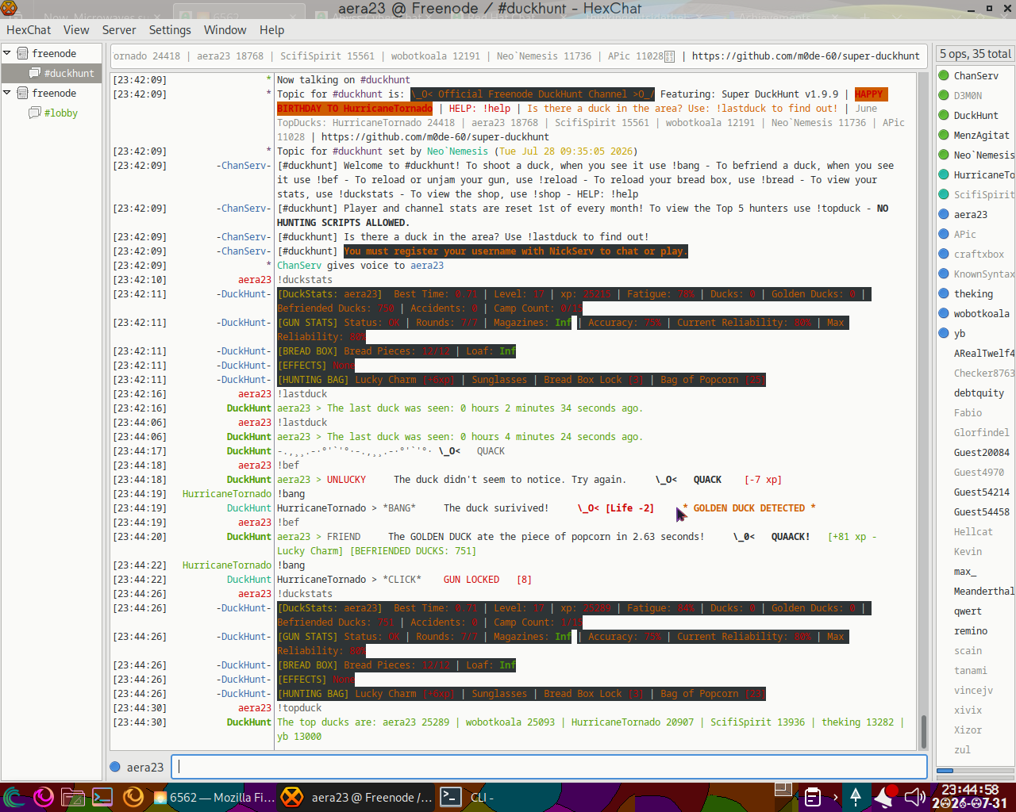Open the file manager from taskbar

73,797
